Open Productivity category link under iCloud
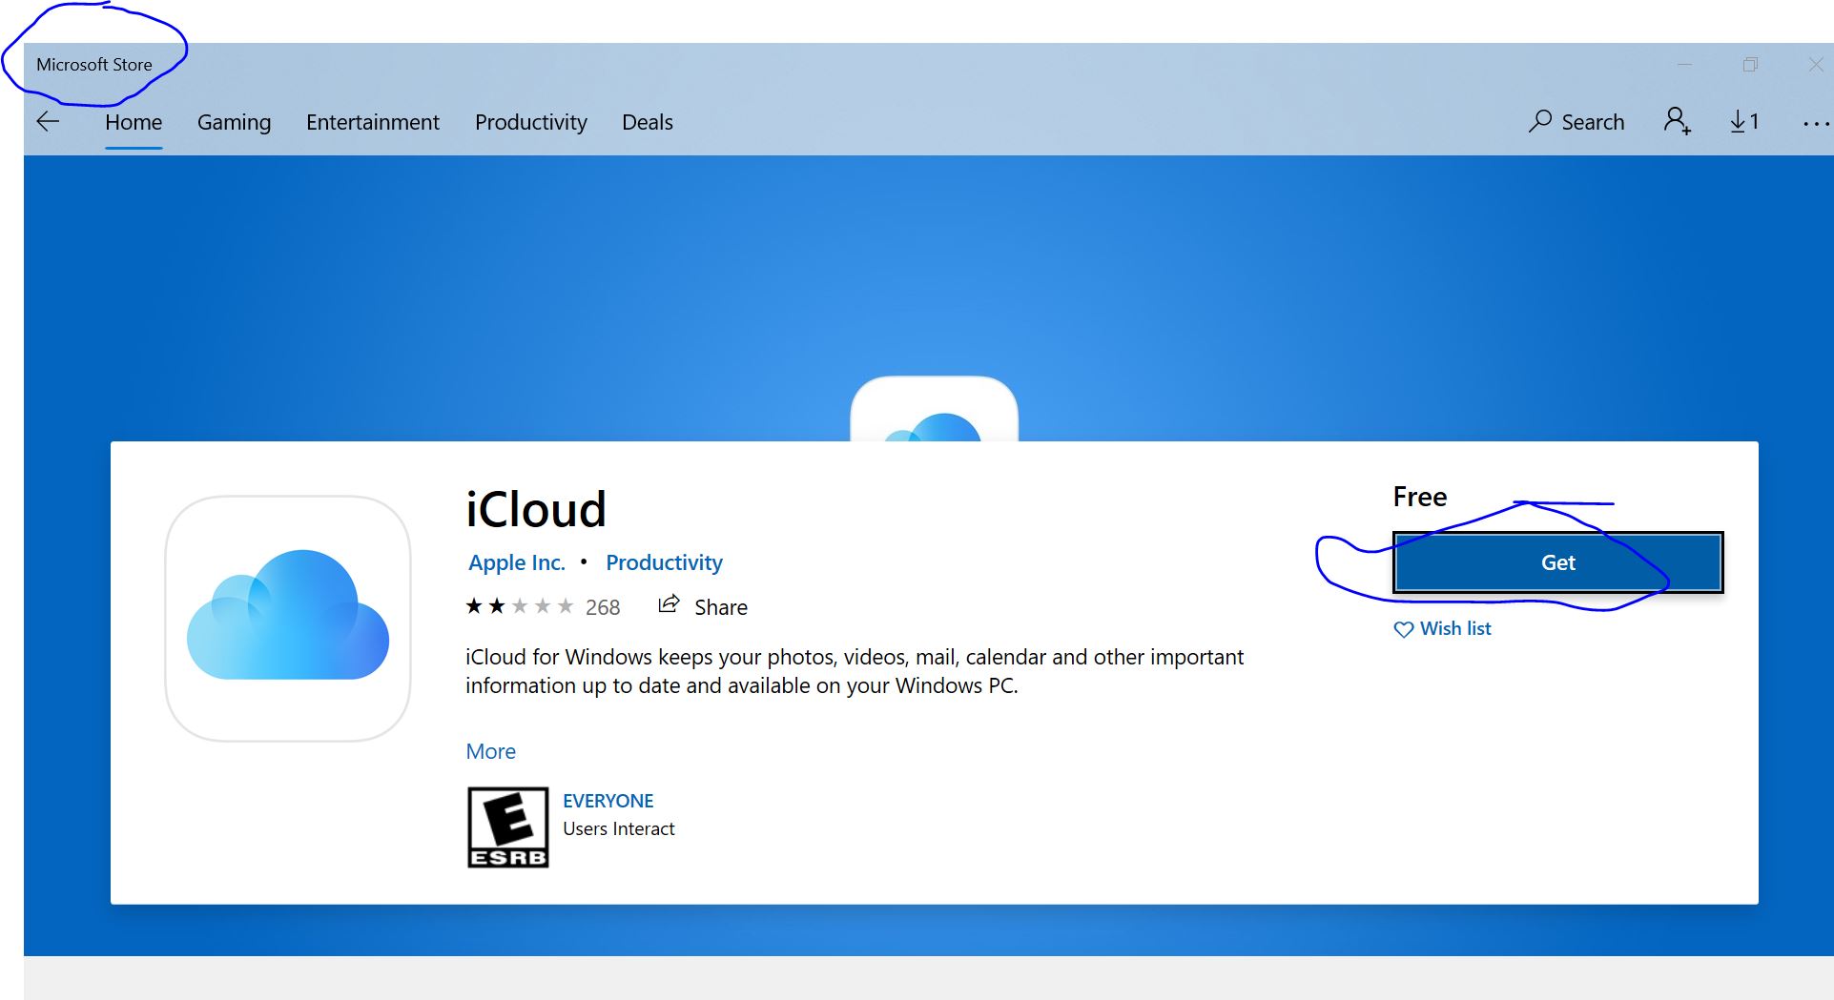1834x1000 pixels. [664, 562]
